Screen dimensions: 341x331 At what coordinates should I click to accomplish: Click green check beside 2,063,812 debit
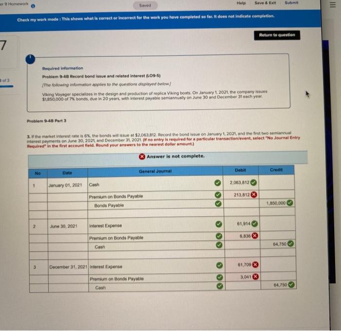tap(253, 183)
